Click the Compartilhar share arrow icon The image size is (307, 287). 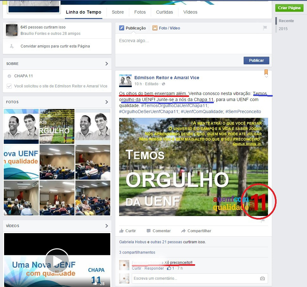pyautogui.click(x=183, y=231)
